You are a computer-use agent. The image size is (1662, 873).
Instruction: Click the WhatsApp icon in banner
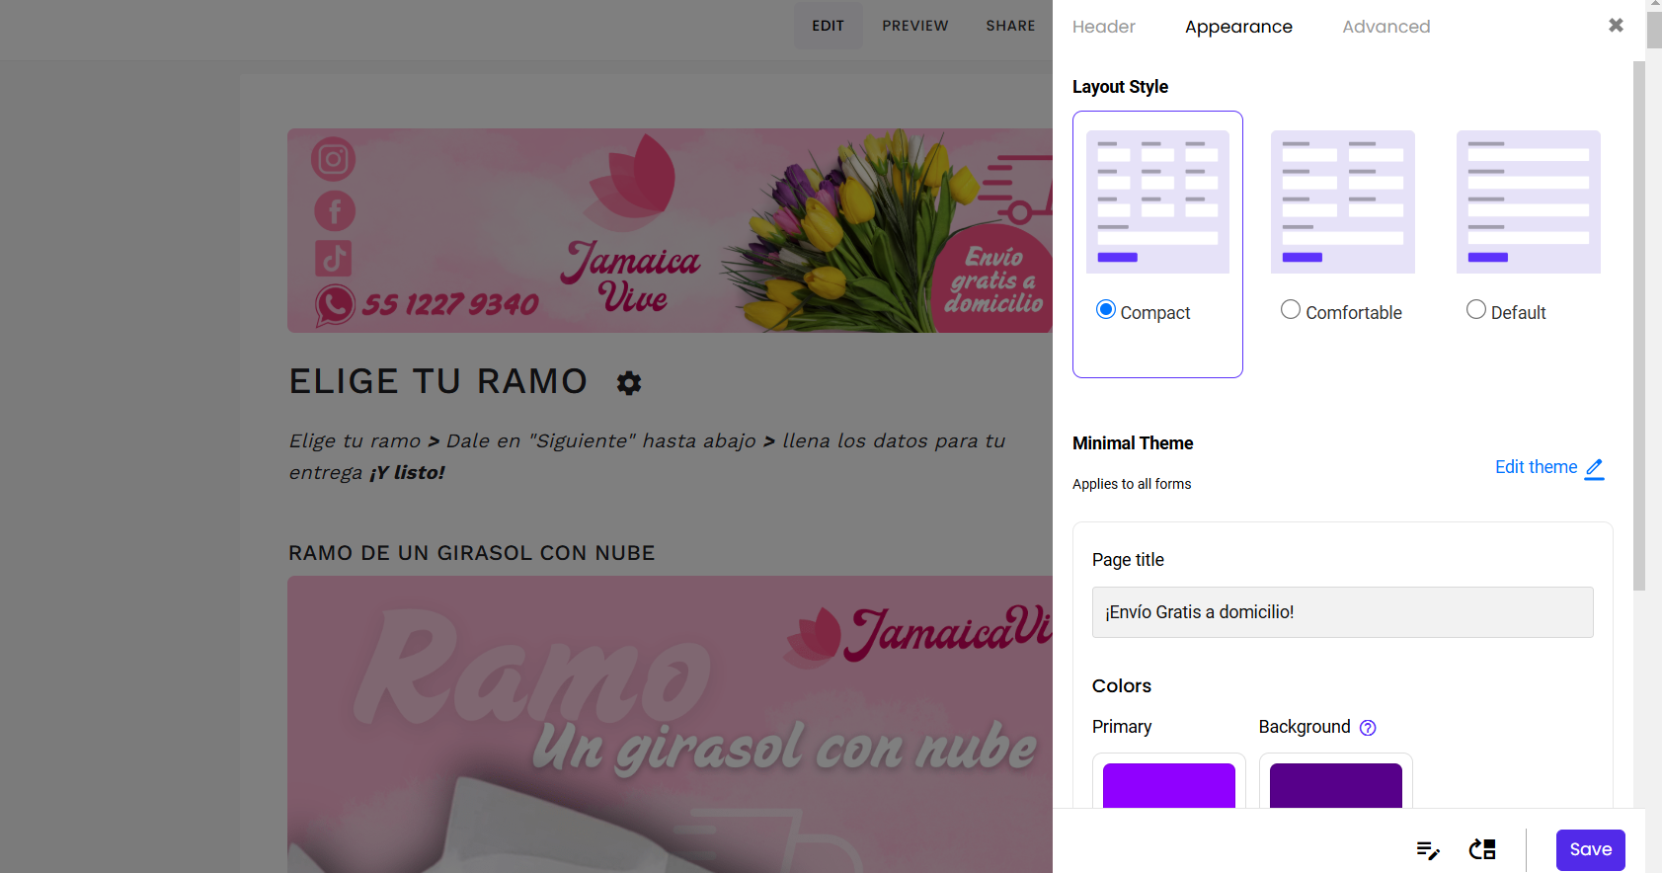[335, 305]
